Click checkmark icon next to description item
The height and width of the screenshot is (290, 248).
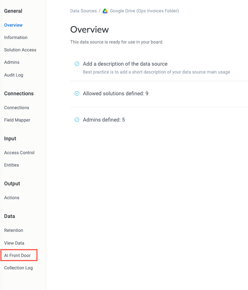point(77,64)
